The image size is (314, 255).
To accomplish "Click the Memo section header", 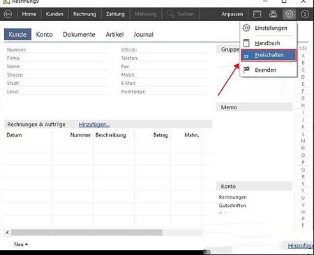I will coord(254,107).
